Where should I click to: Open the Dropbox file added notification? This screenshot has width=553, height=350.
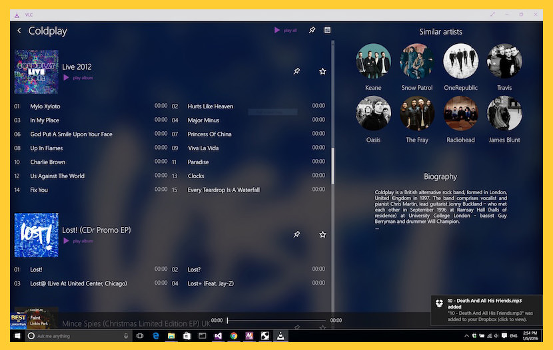[x=486, y=310]
